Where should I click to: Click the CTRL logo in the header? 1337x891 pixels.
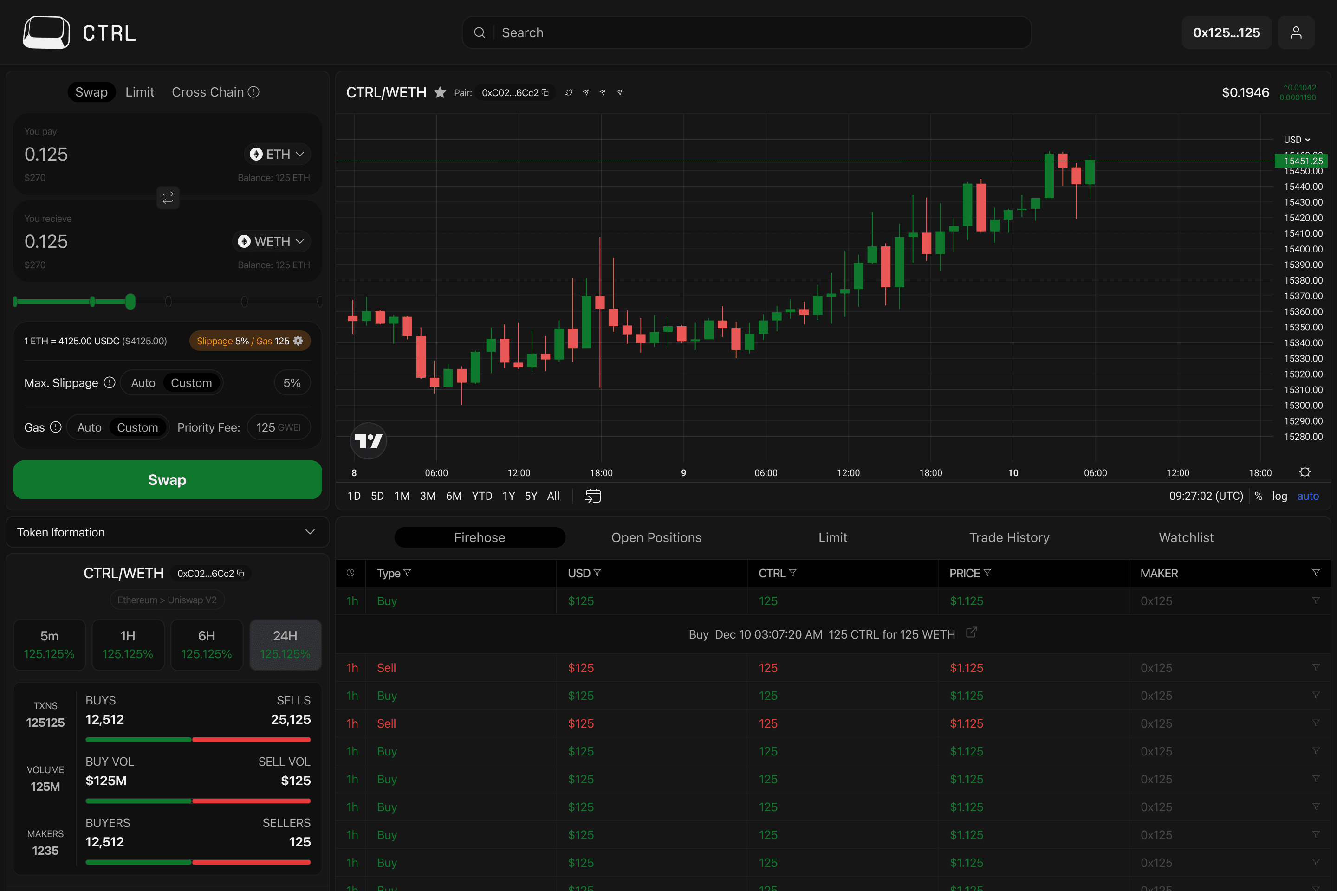(x=79, y=33)
